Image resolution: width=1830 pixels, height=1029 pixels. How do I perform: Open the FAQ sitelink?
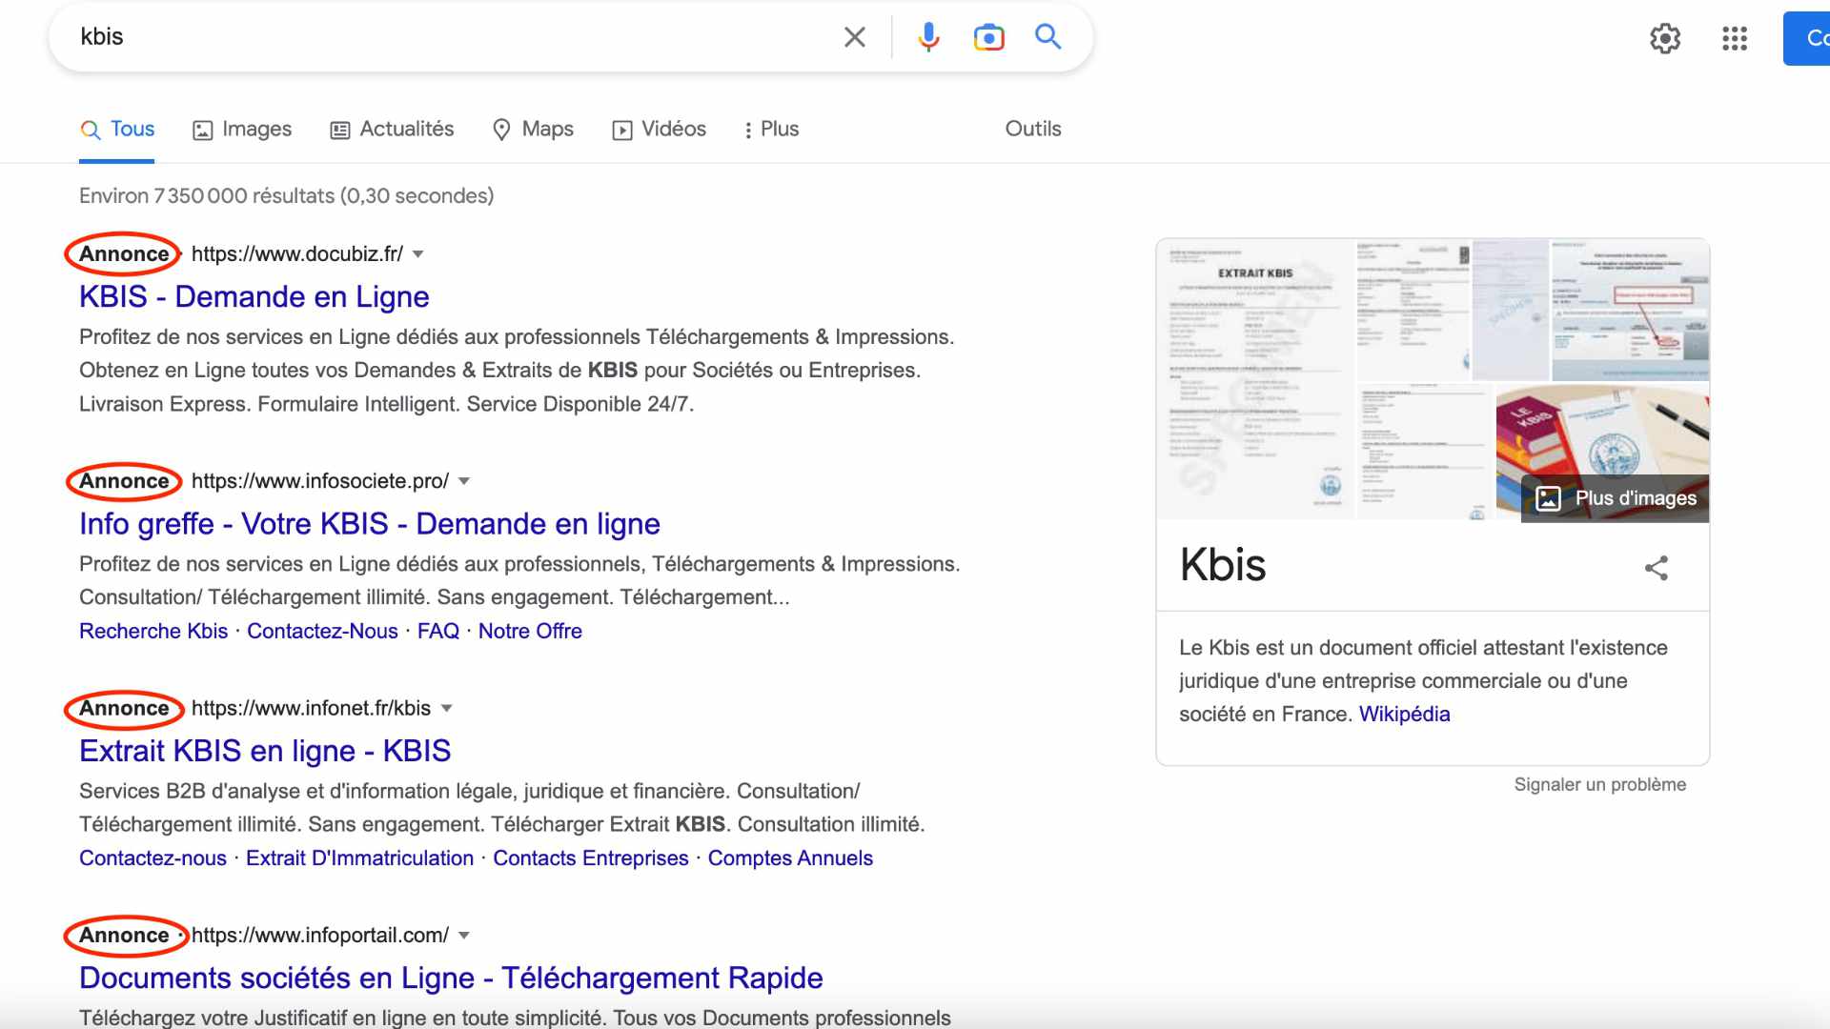point(438,632)
